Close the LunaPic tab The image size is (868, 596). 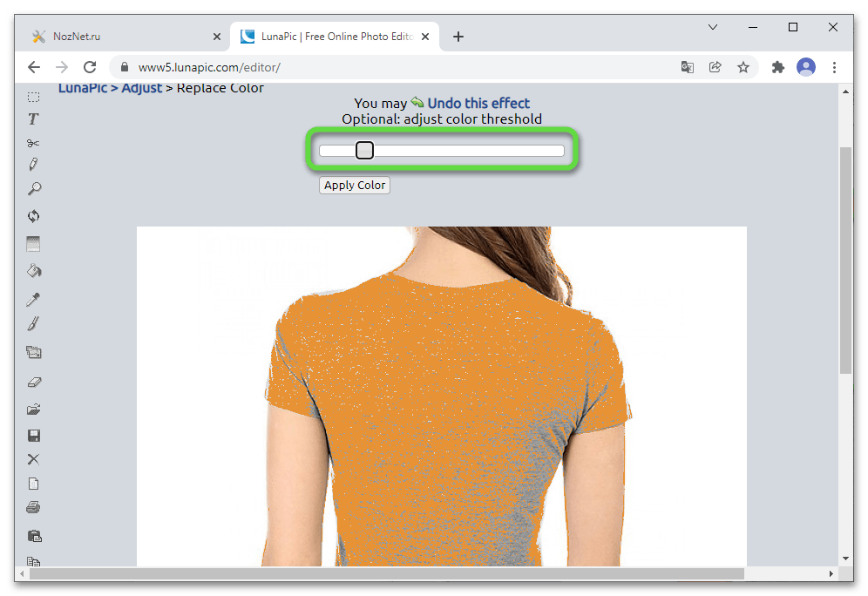click(425, 37)
